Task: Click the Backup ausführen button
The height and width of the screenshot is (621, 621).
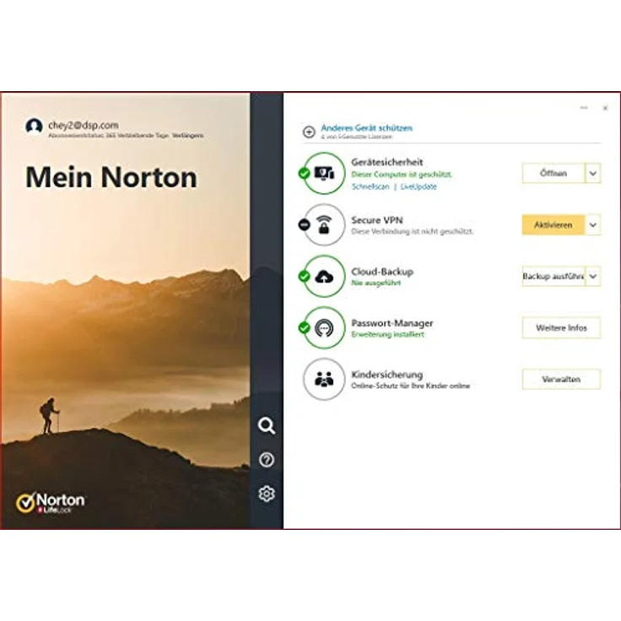Action: [x=553, y=276]
